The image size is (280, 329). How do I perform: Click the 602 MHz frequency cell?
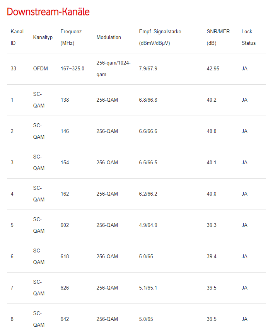point(65,225)
